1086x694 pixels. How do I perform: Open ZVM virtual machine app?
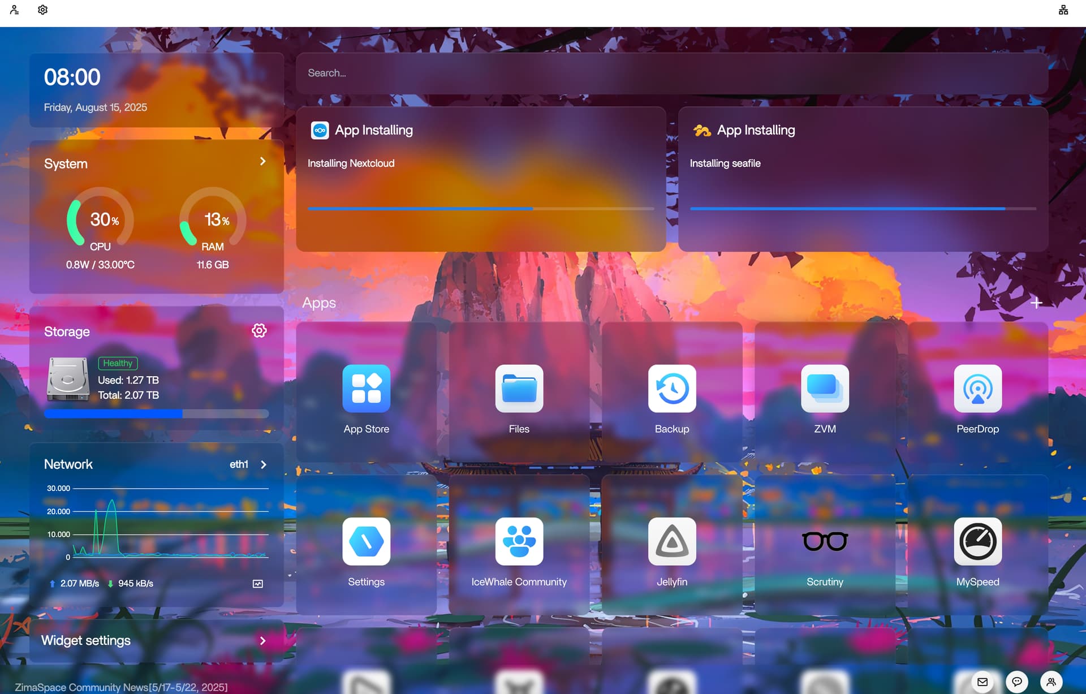tap(825, 389)
